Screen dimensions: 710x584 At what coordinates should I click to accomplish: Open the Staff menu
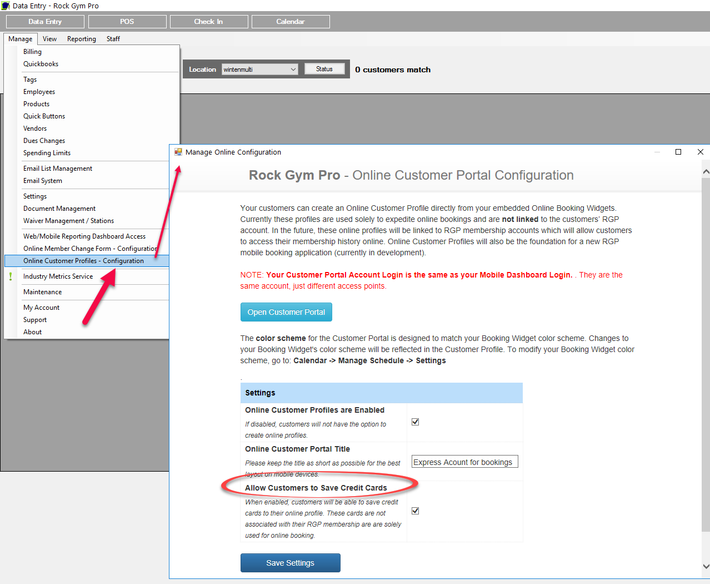[113, 39]
